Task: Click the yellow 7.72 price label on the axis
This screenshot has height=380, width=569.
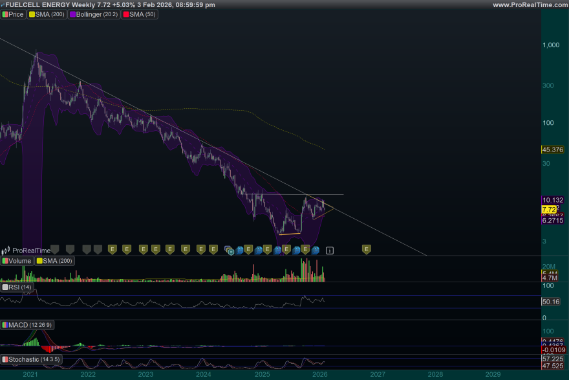Action: (x=548, y=210)
